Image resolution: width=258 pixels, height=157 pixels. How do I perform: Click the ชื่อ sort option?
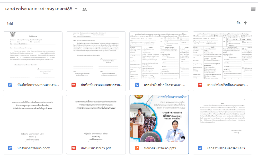pyautogui.click(x=238, y=23)
